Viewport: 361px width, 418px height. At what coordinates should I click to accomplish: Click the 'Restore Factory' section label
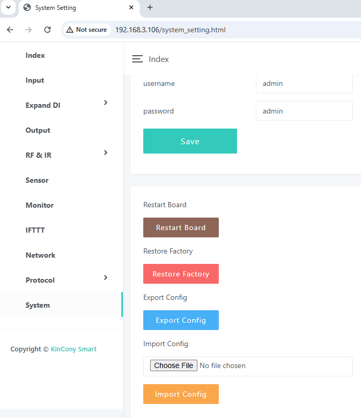(168, 251)
